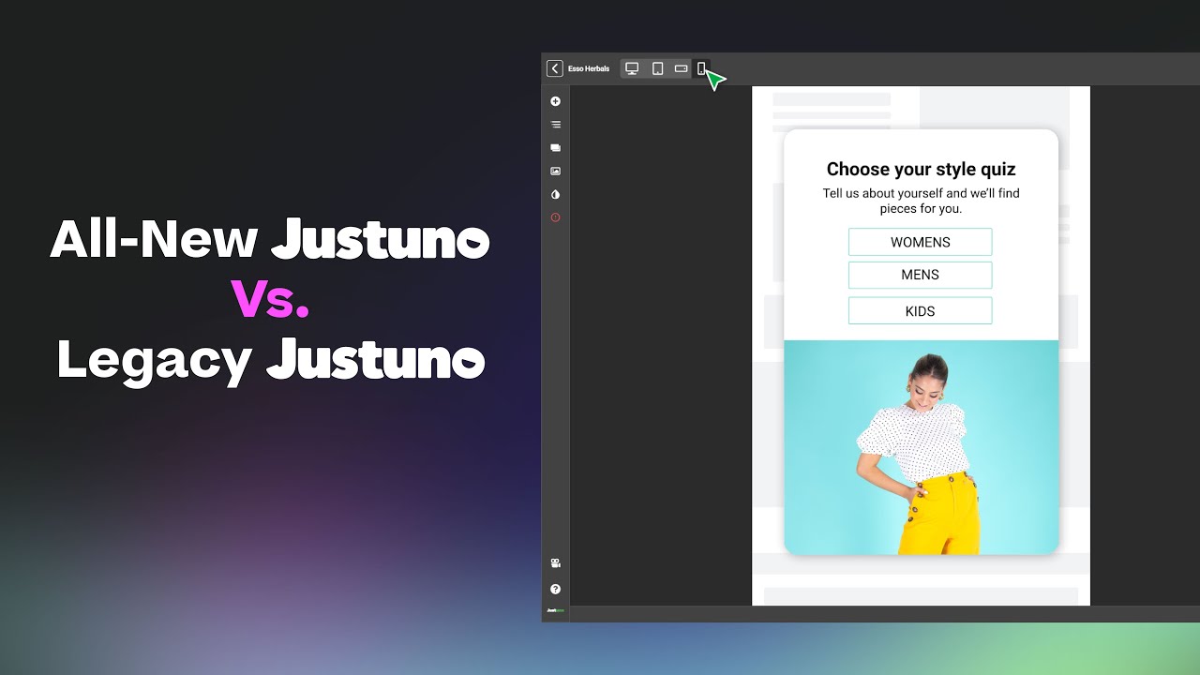1200x675 pixels.
Task: Open the image library sidebar icon
Action: coord(556,172)
